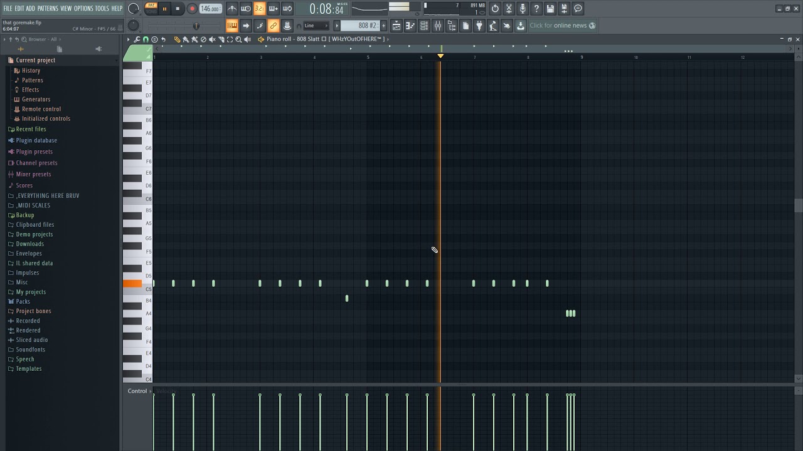Viewport: 803px width, 451px height.
Task: Toggle Pat/Song mode switch
Action: [151, 8]
